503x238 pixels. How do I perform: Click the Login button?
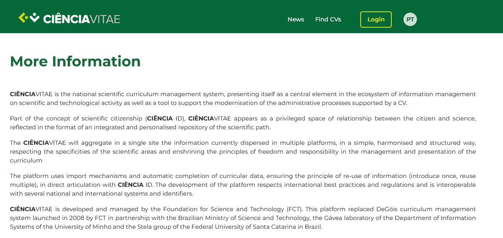[x=376, y=19]
